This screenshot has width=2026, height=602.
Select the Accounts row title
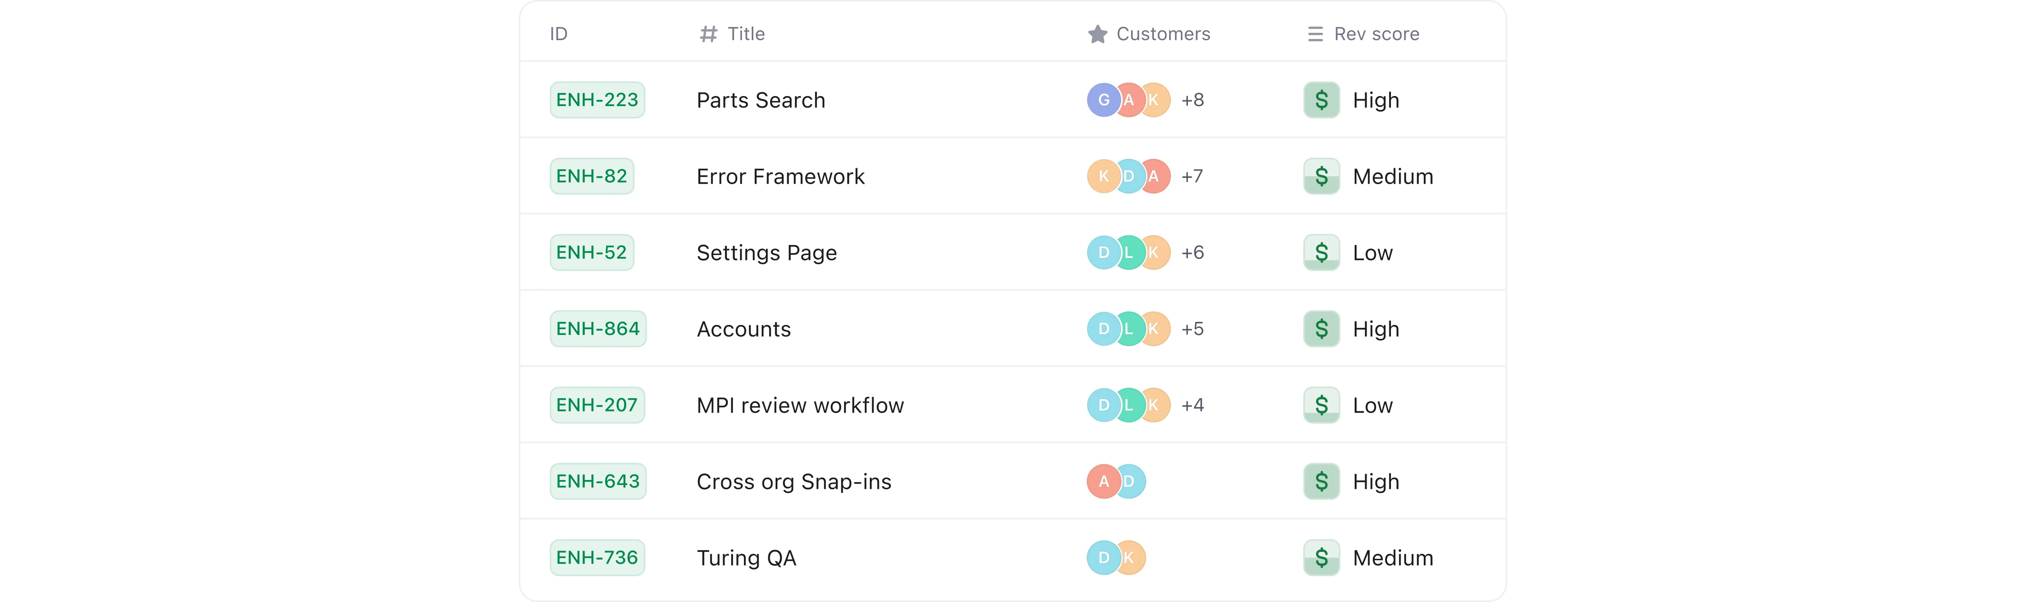(x=743, y=328)
